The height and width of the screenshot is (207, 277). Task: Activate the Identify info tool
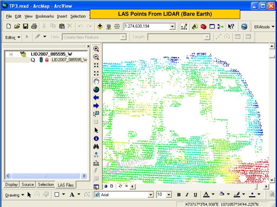click(x=96, y=139)
